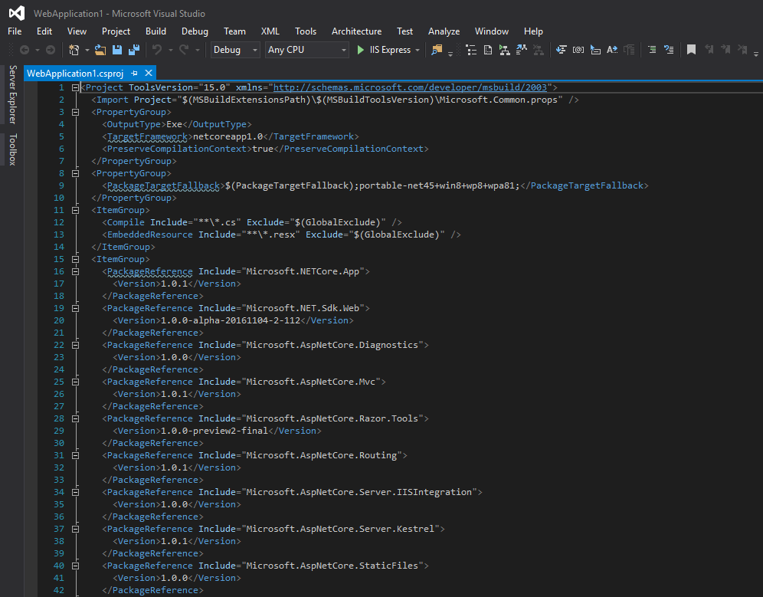Open the New Project dropdown arrow
Viewport: 763px width, 597px height.
[x=87, y=50]
